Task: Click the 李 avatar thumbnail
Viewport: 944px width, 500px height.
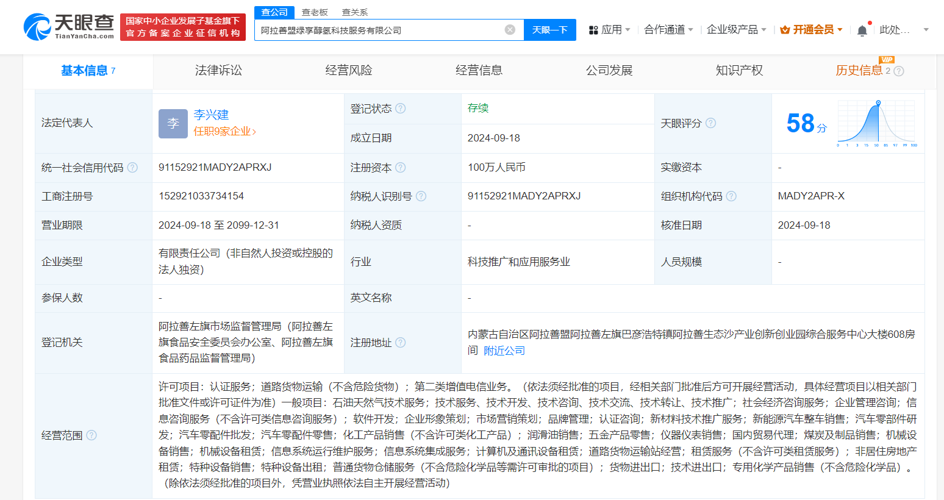Action: (x=173, y=124)
